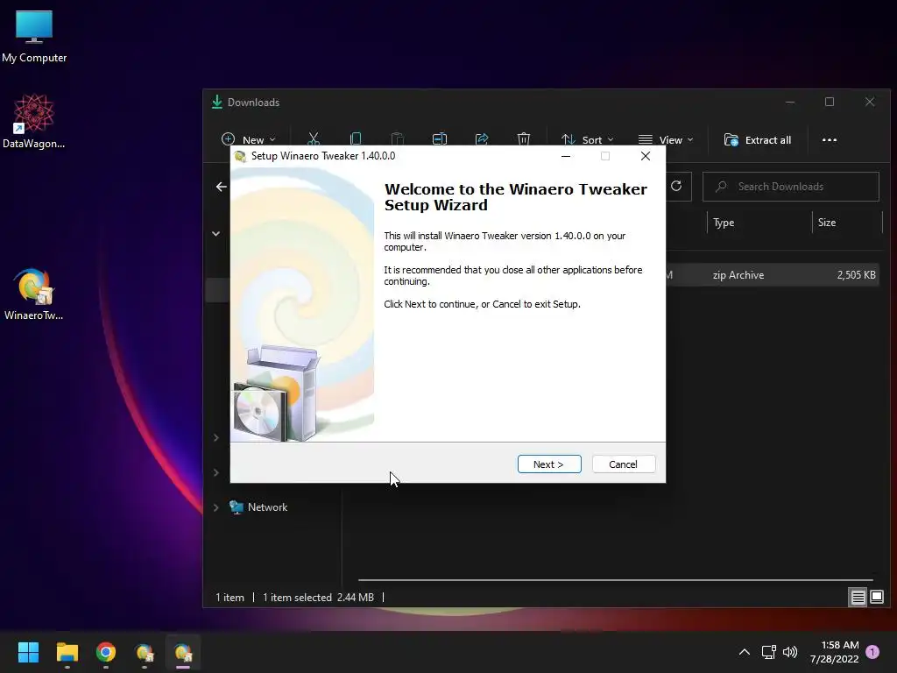The height and width of the screenshot is (673, 897).
Task: Switch to large thumbnails view icon
Action: [x=876, y=598]
